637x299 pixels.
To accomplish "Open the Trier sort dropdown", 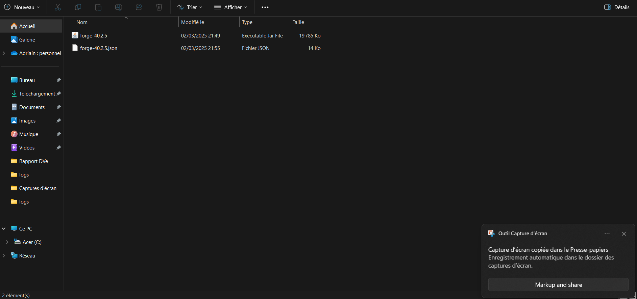I will [x=190, y=7].
